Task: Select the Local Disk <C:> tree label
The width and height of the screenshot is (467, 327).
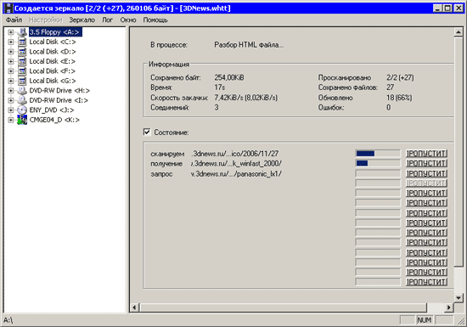Action: (x=53, y=42)
